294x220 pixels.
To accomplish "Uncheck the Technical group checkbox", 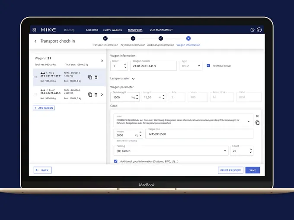I will tap(208, 66).
